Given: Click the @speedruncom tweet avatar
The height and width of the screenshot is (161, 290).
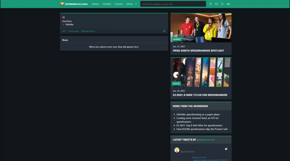Looking at the screenshot, I should [177, 150].
